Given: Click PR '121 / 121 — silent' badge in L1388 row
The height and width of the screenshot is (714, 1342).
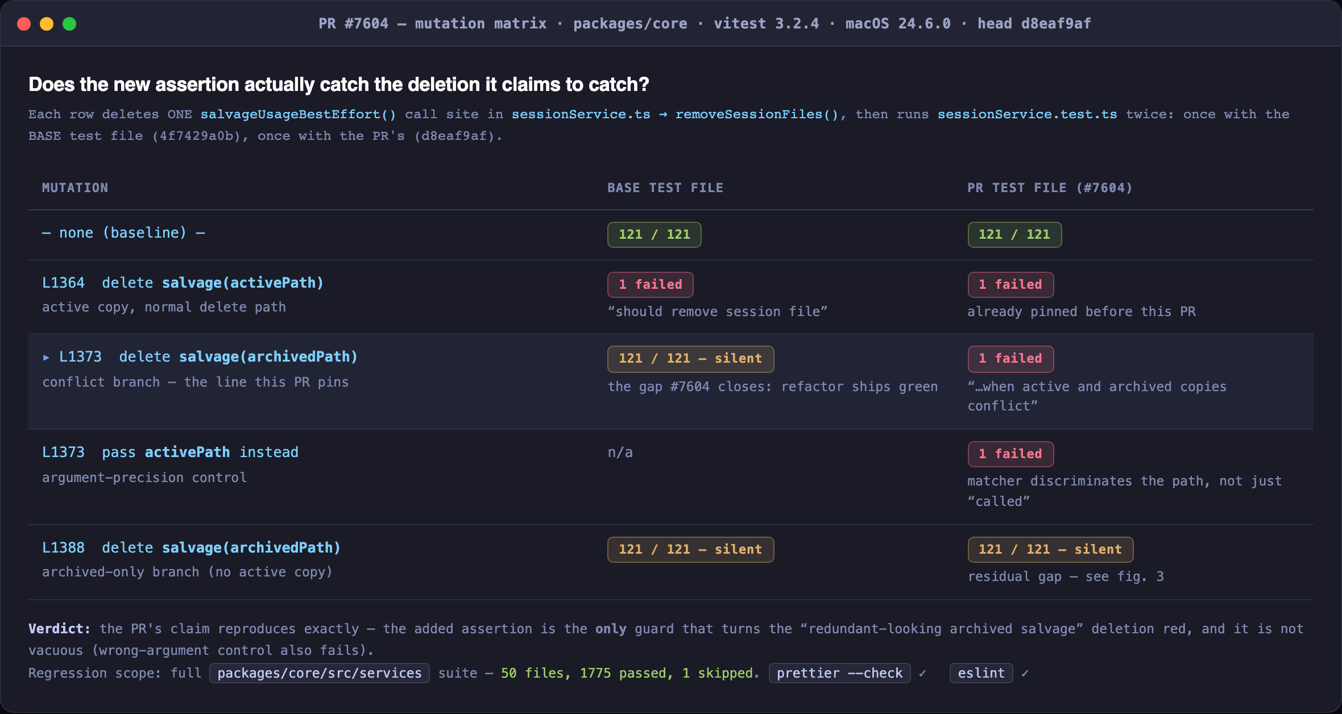Looking at the screenshot, I should tap(1050, 550).
